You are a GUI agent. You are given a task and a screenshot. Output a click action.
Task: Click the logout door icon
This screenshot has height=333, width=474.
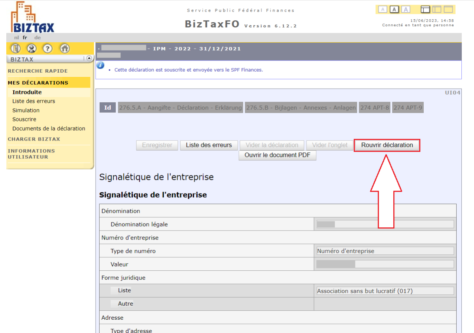[x=15, y=48]
